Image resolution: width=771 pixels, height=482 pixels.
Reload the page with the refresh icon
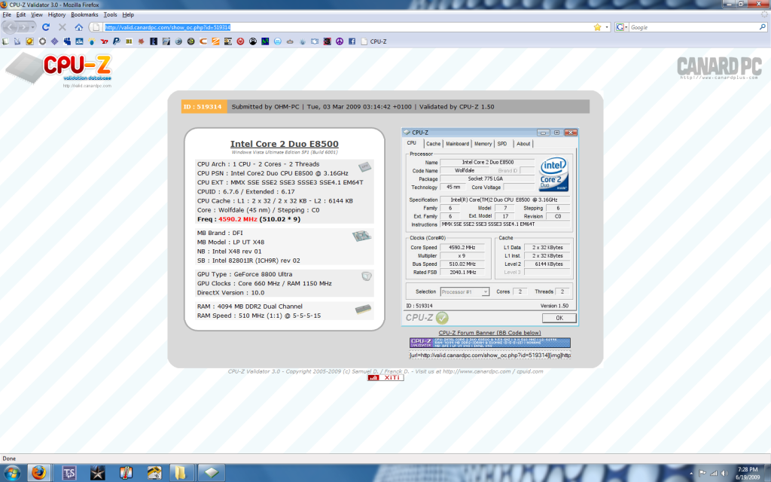45,27
